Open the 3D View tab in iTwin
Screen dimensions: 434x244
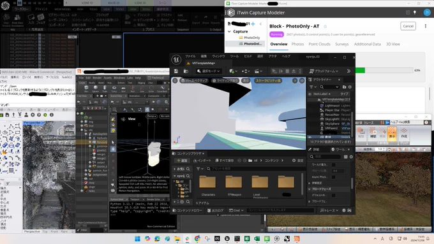(393, 44)
